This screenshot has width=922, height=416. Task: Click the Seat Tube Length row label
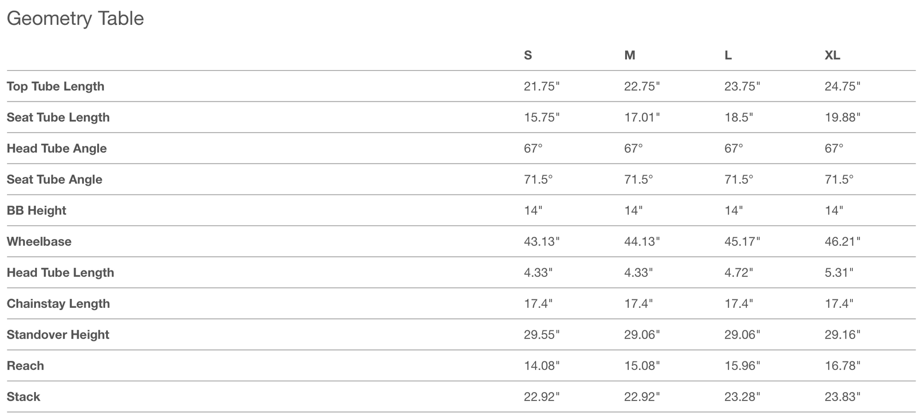tap(58, 117)
